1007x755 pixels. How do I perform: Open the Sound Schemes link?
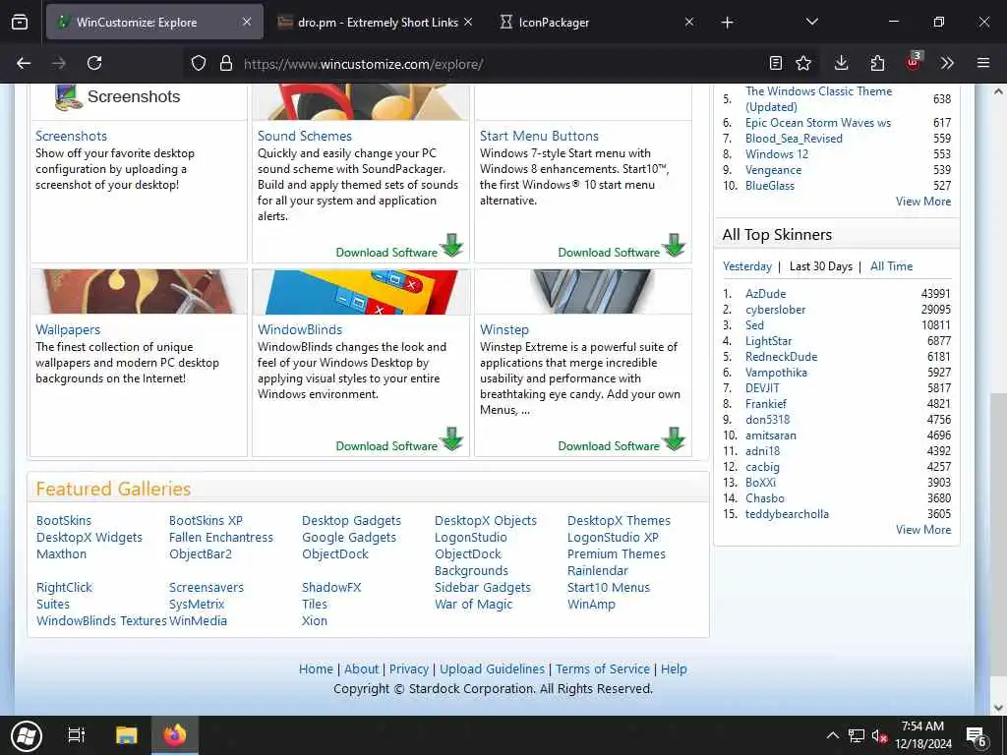point(305,136)
